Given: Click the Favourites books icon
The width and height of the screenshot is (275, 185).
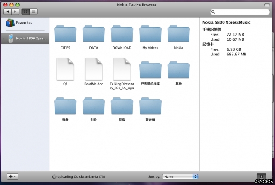Looking at the screenshot, I should (10, 23).
